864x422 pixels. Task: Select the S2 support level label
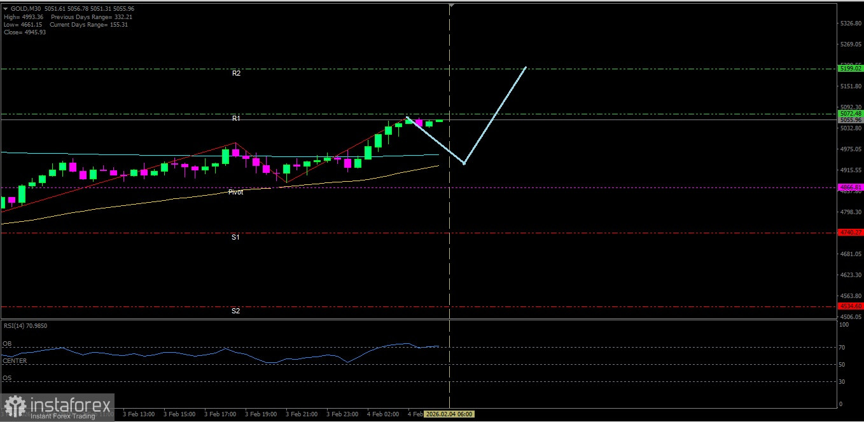(x=235, y=311)
